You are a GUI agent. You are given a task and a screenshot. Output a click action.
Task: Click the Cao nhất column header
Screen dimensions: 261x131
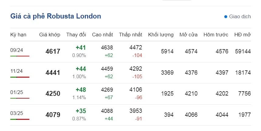[x=102, y=35]
